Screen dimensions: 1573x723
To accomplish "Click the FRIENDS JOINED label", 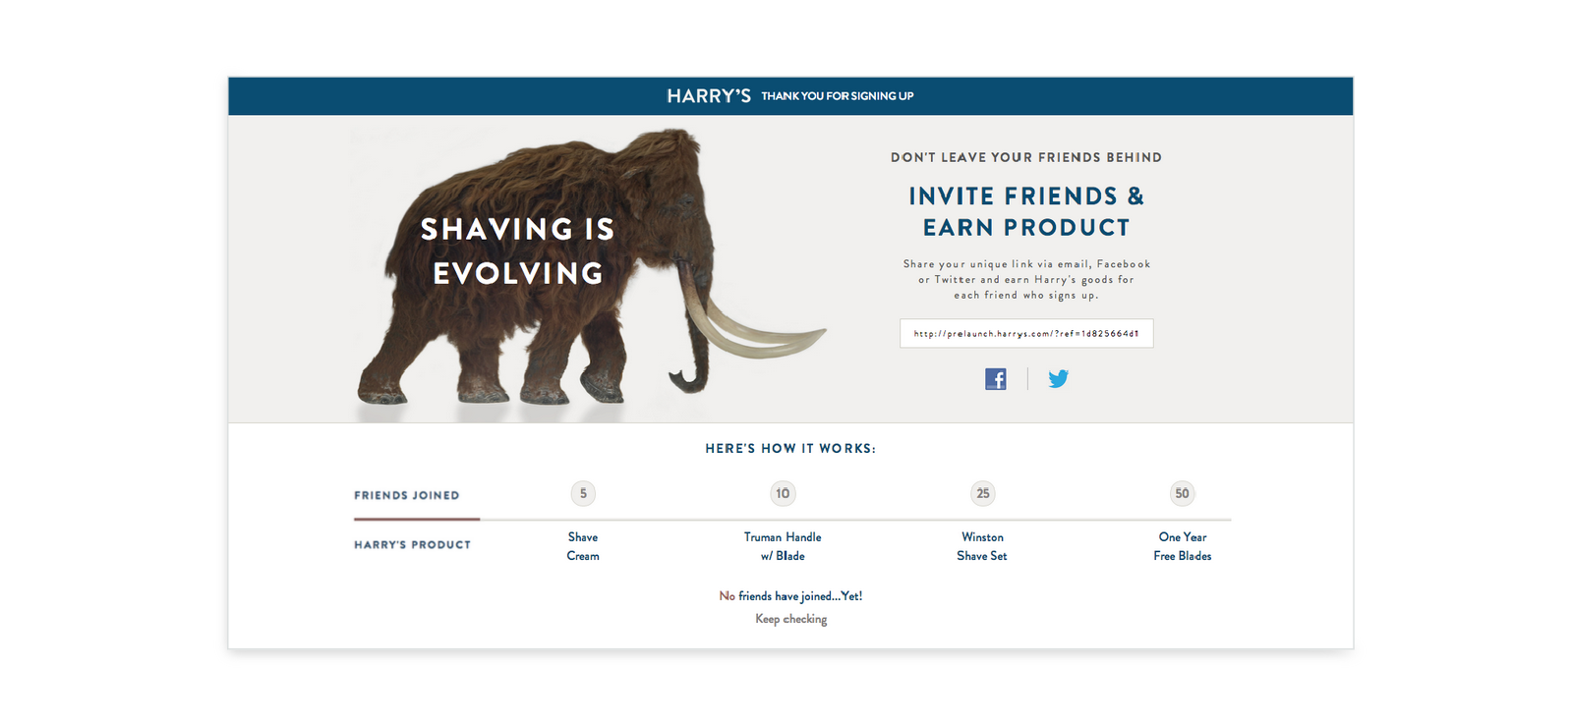I will tap(407, 495).
